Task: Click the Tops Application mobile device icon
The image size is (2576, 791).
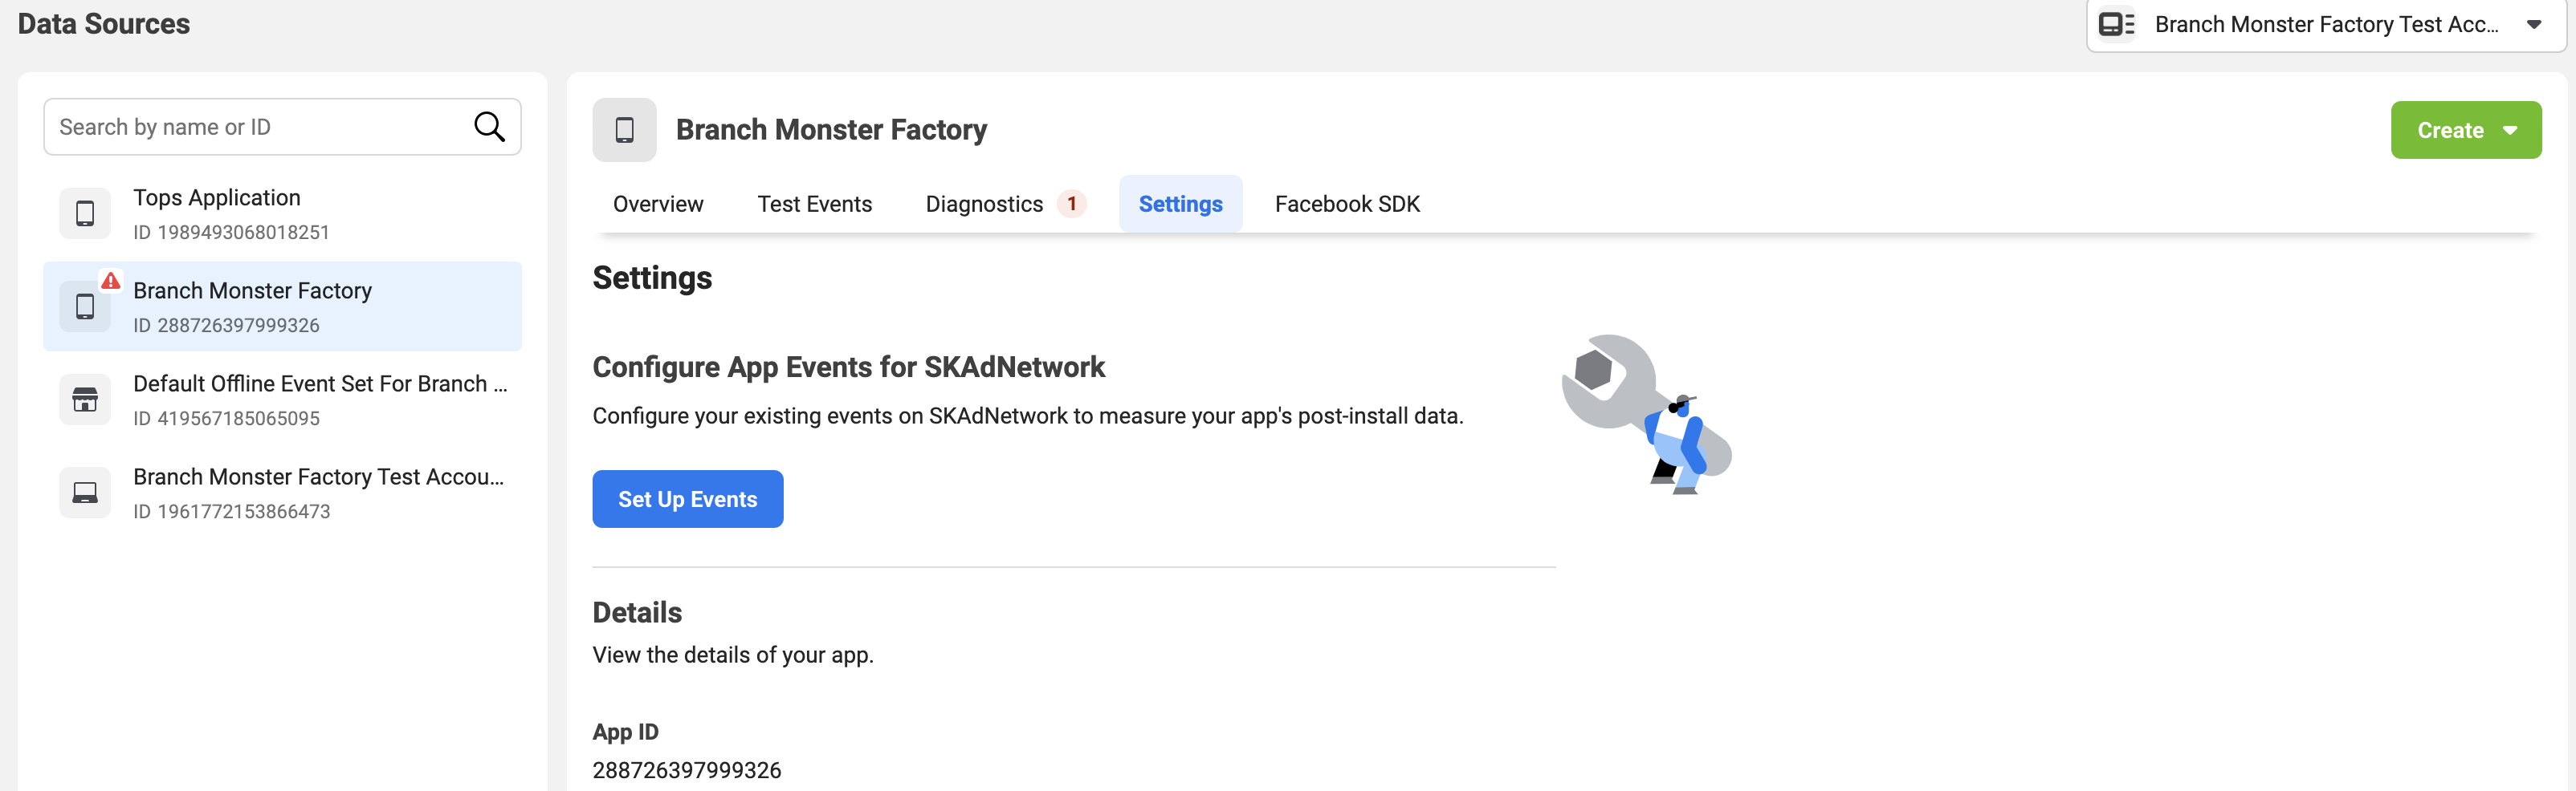Action: point(85,213)
